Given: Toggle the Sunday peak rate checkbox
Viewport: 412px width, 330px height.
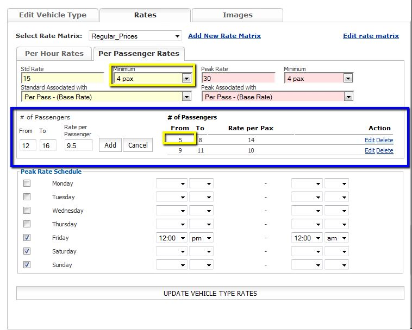Looking at the screenshot, I should (x=27, y=265).
